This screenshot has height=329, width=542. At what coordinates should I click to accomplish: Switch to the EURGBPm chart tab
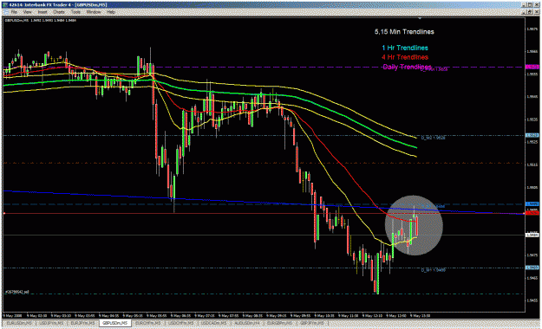pyautogui.click(x=280, y=323)
